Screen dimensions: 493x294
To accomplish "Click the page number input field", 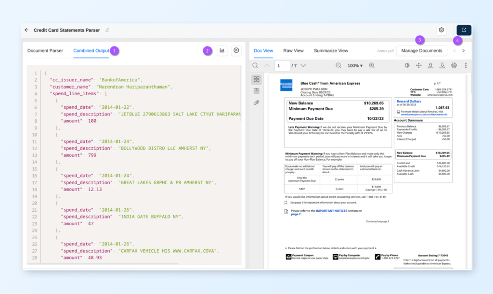I will (x=282, y=65).
